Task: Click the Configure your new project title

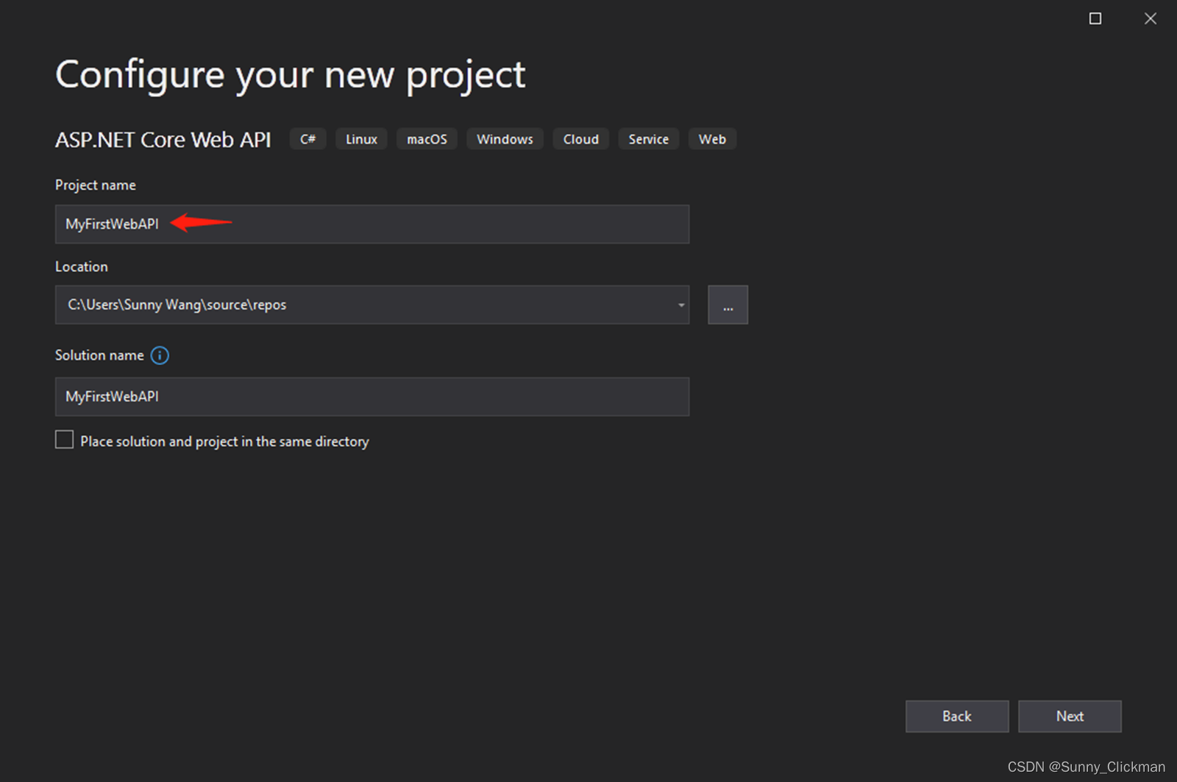Action: click(x=291, y=76)
